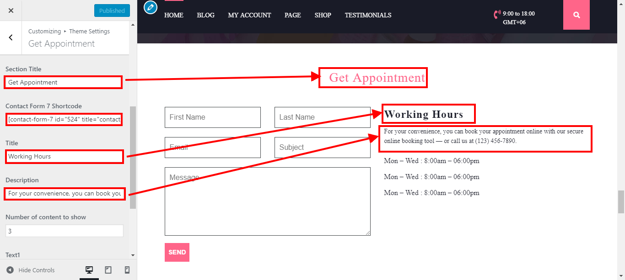Click the sidebar scroll down arrow
The image size is (625, 280).
click(x=133, y=255)
